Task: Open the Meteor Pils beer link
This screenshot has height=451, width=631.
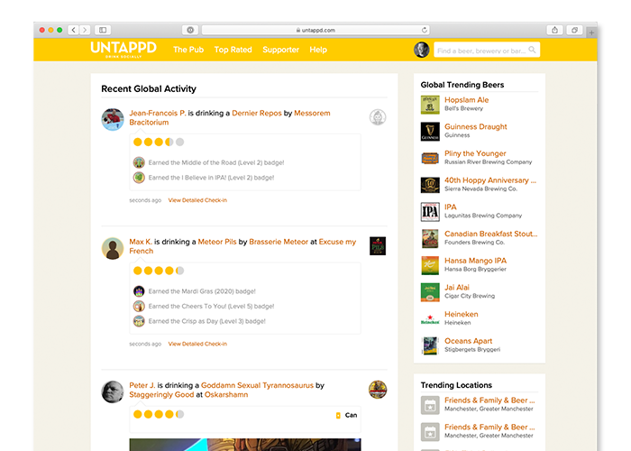Action: (x=217, y=242)
